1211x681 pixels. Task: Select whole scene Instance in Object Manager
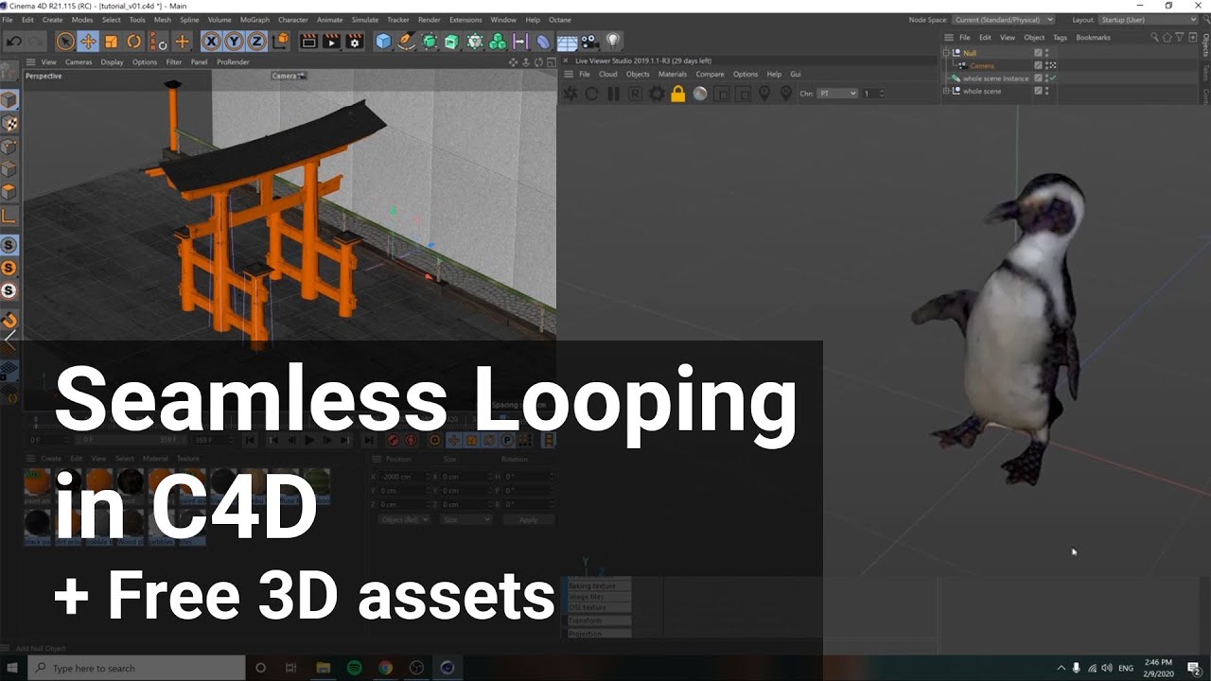pyautogui.click(x=995, y=79)
